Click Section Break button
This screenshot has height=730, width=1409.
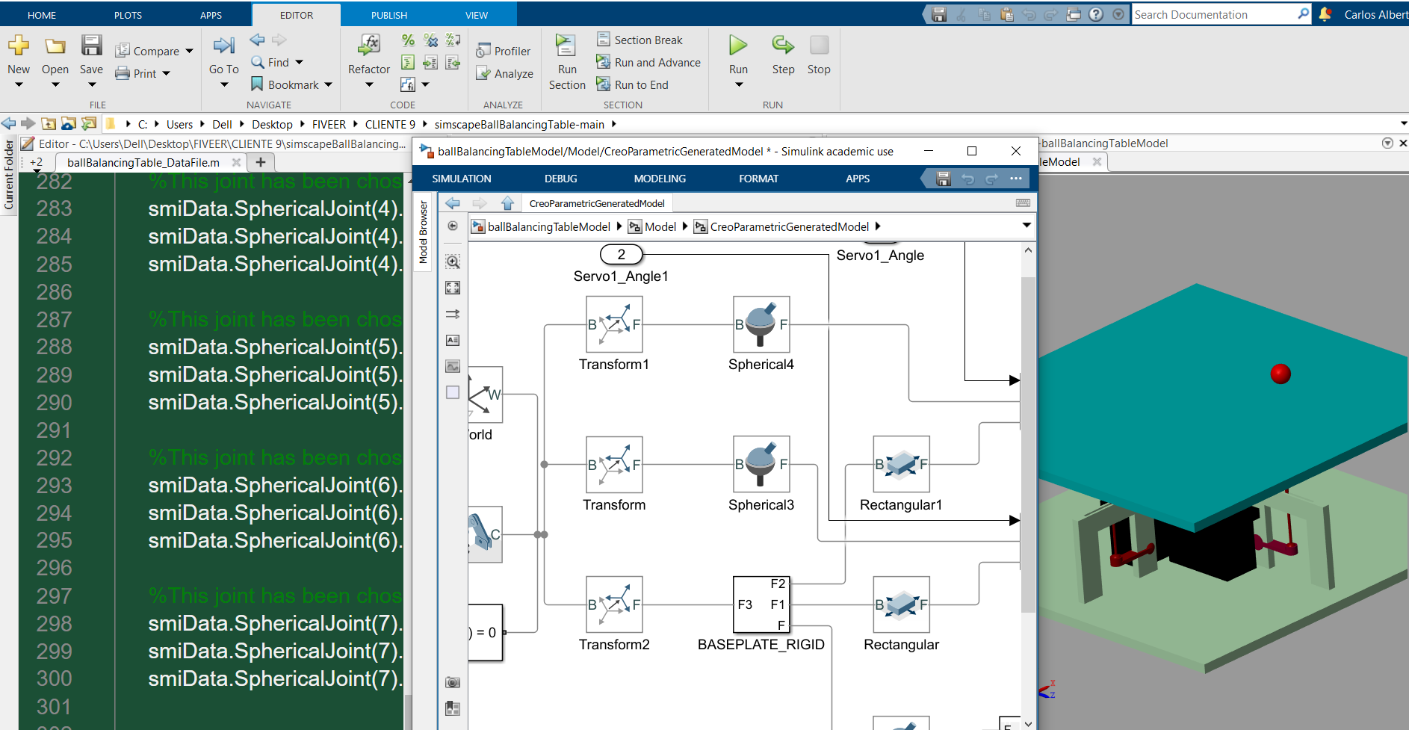click(x=640, y=40)
